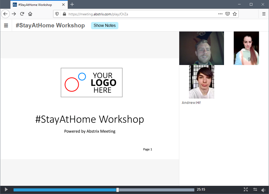Viewport: 269px width, 194px height.
Task: Go forward in browser history
Action: coord(14,14)
